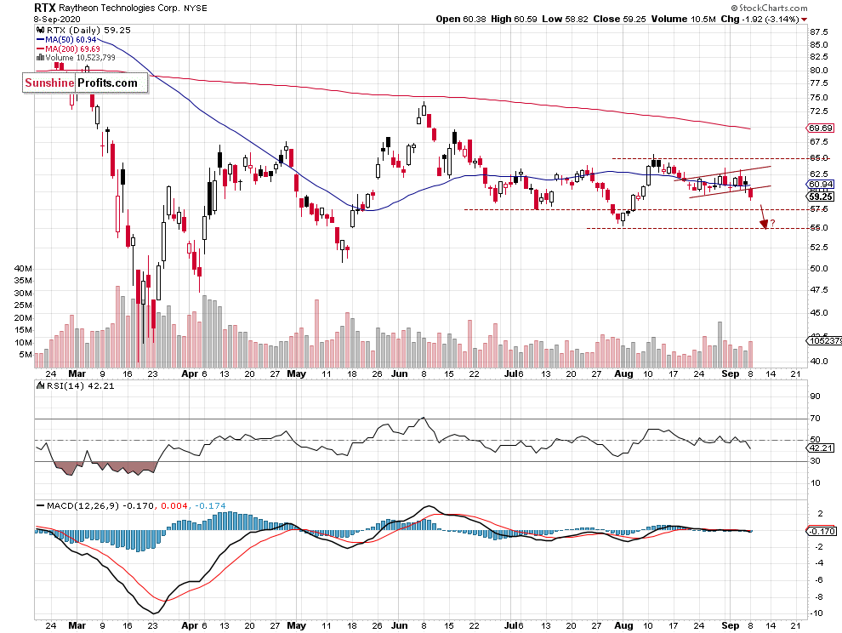Click the volume bars icon in legend
842x633 pixels.
[40, 58]
